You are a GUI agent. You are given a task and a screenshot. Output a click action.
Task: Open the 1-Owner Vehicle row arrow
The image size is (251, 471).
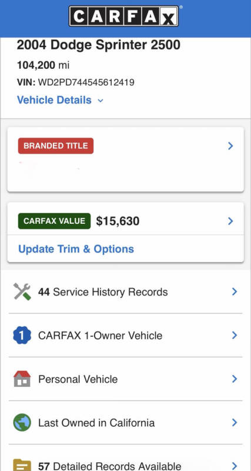pyautogui.click(x=235, y=335)
